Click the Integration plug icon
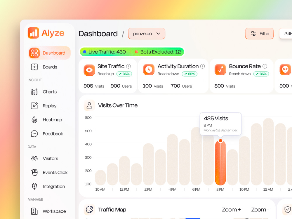 34,186
